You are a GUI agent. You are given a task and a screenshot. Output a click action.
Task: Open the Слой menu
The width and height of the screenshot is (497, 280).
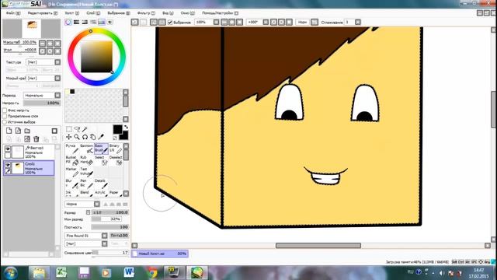93,13
